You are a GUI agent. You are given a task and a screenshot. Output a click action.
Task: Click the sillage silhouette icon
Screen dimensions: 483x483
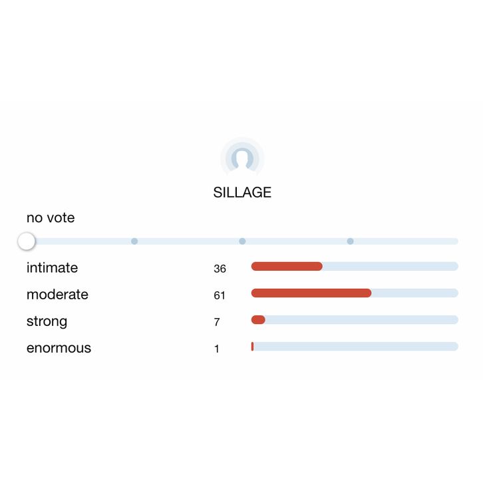[242, 158]
